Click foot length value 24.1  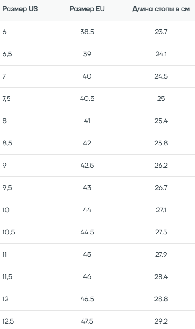161,54
